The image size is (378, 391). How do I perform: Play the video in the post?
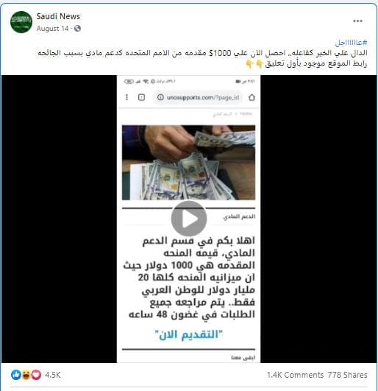click(x=189, y=219)
